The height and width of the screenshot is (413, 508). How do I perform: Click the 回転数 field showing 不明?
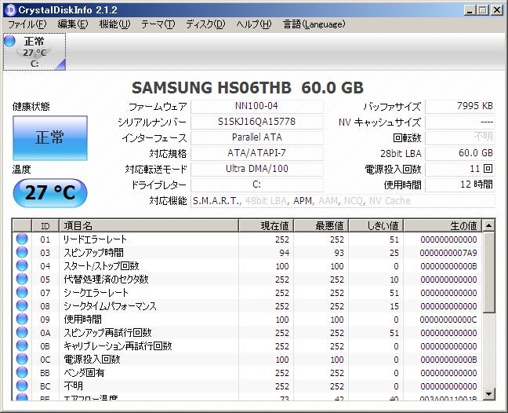pyautogui.click(x=460, y=137)
